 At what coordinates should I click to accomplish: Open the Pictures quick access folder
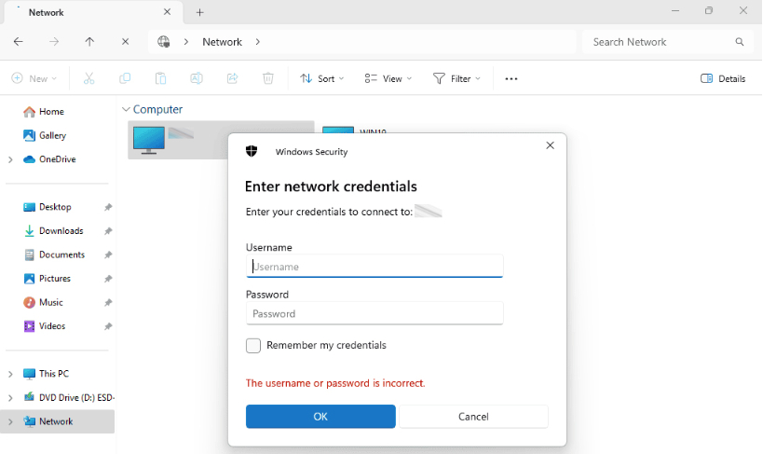pyautogui.click(x=47, y=279)
